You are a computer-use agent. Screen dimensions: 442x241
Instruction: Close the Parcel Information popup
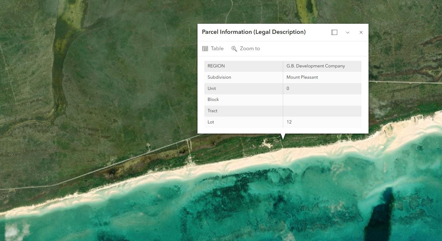coord(361,32)
